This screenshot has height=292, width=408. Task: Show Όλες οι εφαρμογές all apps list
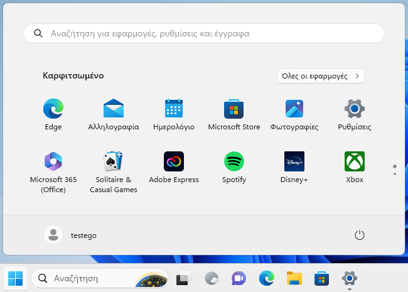pos(321,76)
